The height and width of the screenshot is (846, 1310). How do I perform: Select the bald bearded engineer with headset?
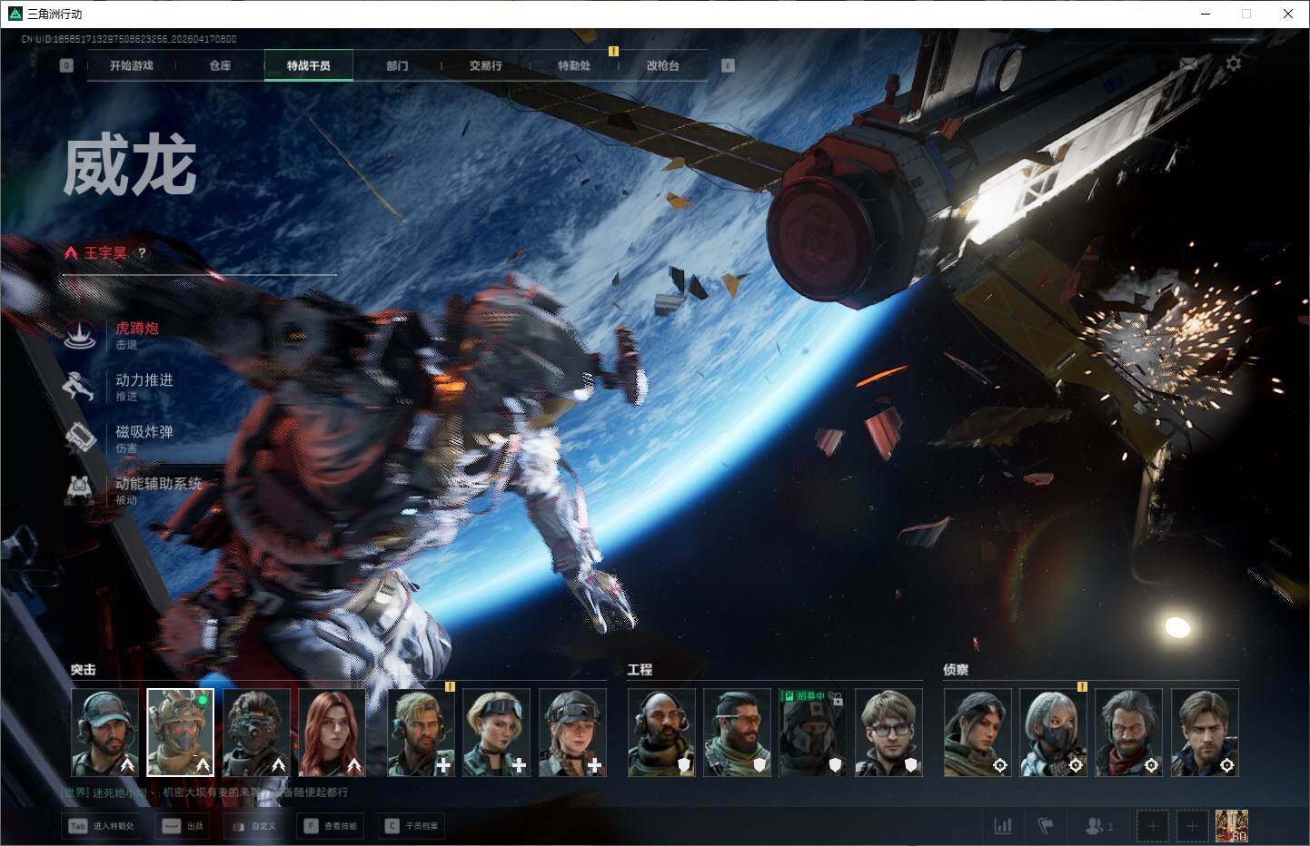coord(661,733)
